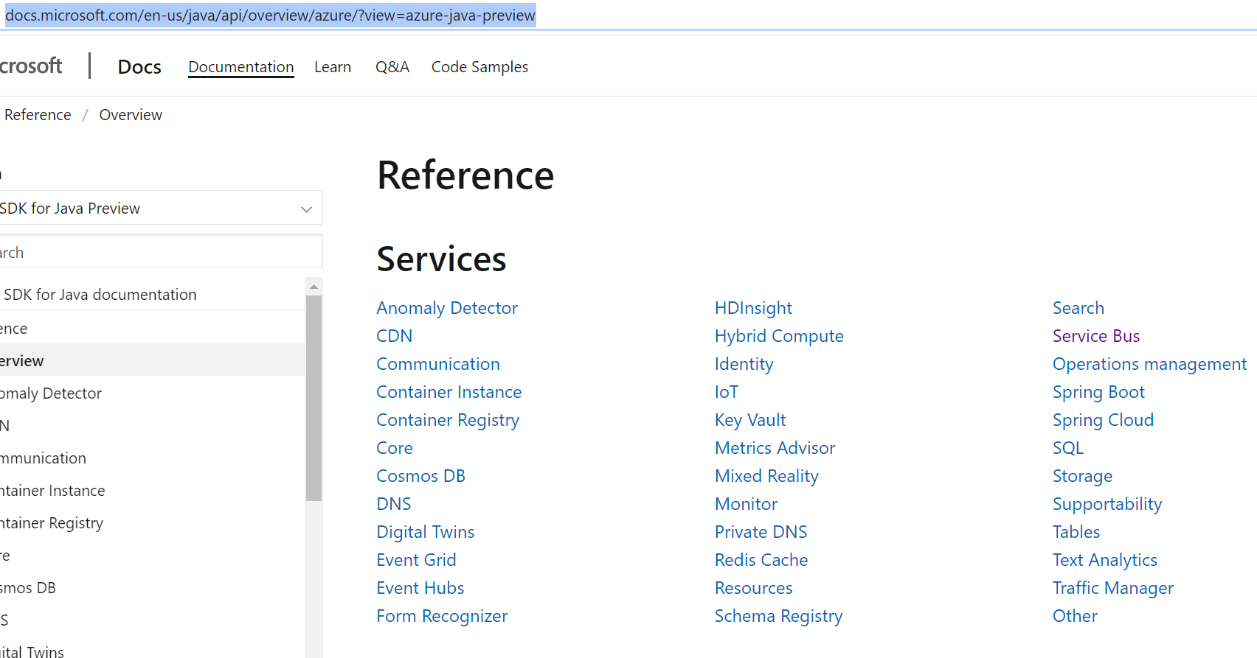Image resolution: width=1257 pixels, height=658 pixels.
Task: Open the Spring Boot service link
Action: tap(1098, 392)
